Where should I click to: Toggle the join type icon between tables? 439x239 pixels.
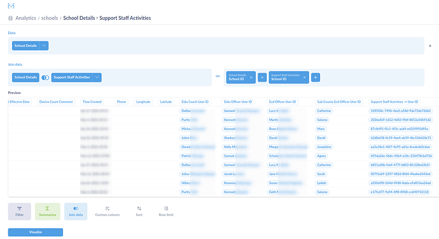coord(45,77)
